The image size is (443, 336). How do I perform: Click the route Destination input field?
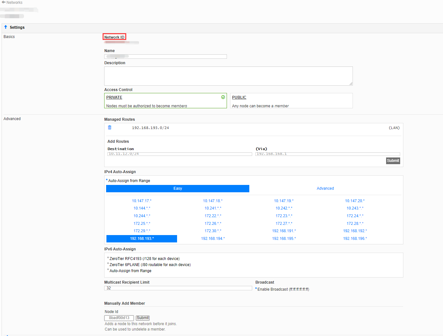coord(180,154)
